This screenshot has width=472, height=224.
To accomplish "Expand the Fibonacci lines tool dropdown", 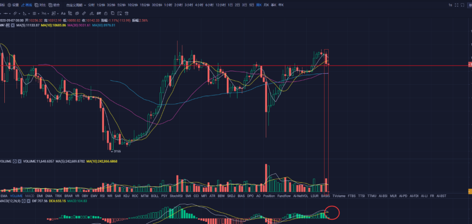I will click(38, 14).
